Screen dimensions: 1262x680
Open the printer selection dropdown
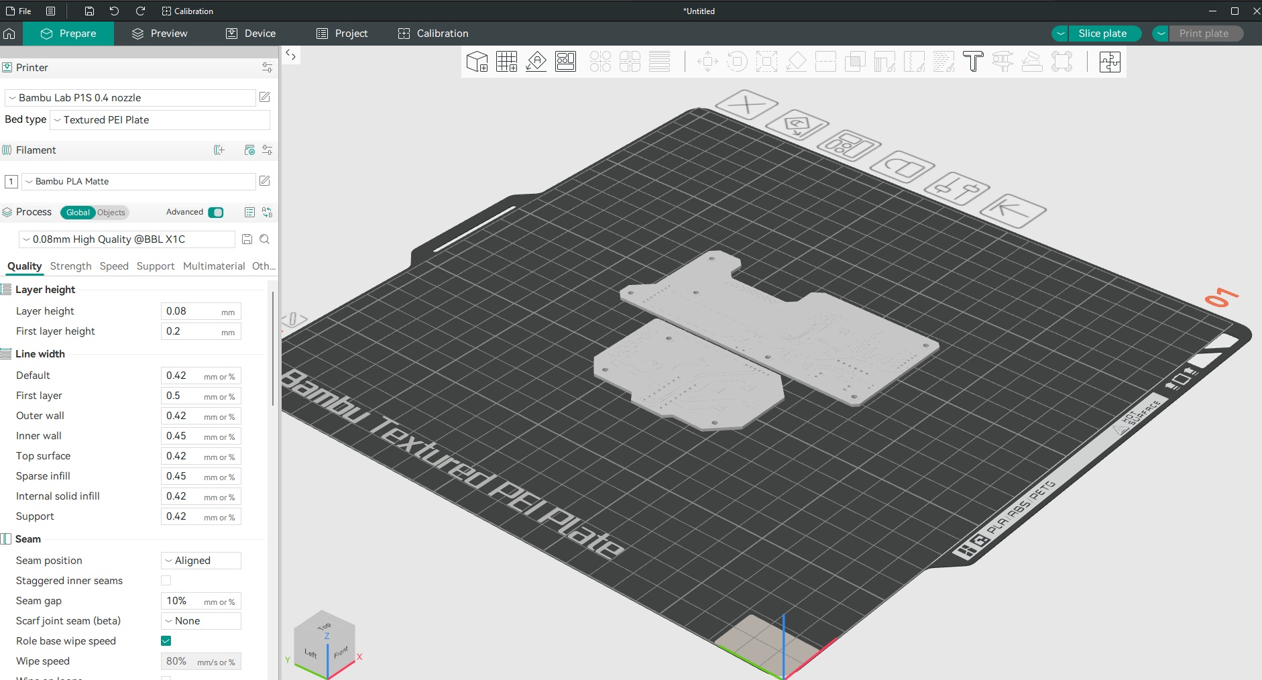pos(130,98)
